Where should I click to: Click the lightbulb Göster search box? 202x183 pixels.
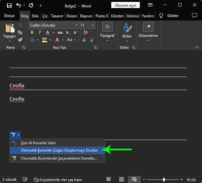(x=169, y=16)
